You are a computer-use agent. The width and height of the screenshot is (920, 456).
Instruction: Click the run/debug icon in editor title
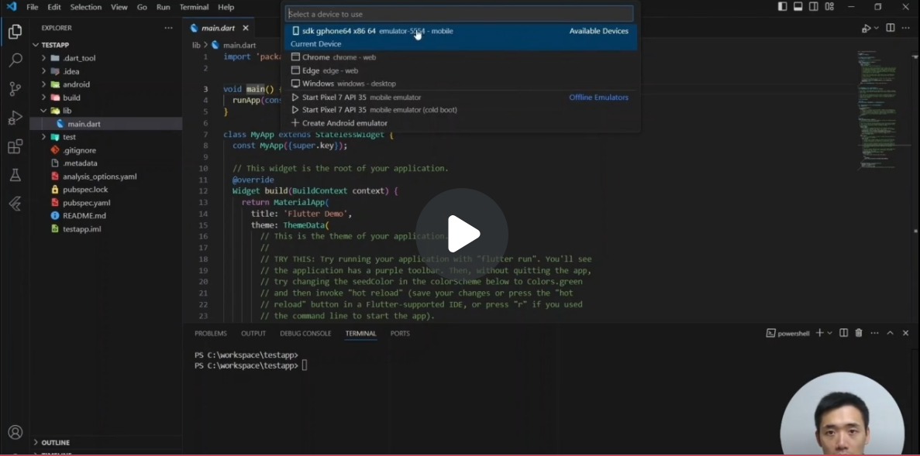(x=866, y=28)
